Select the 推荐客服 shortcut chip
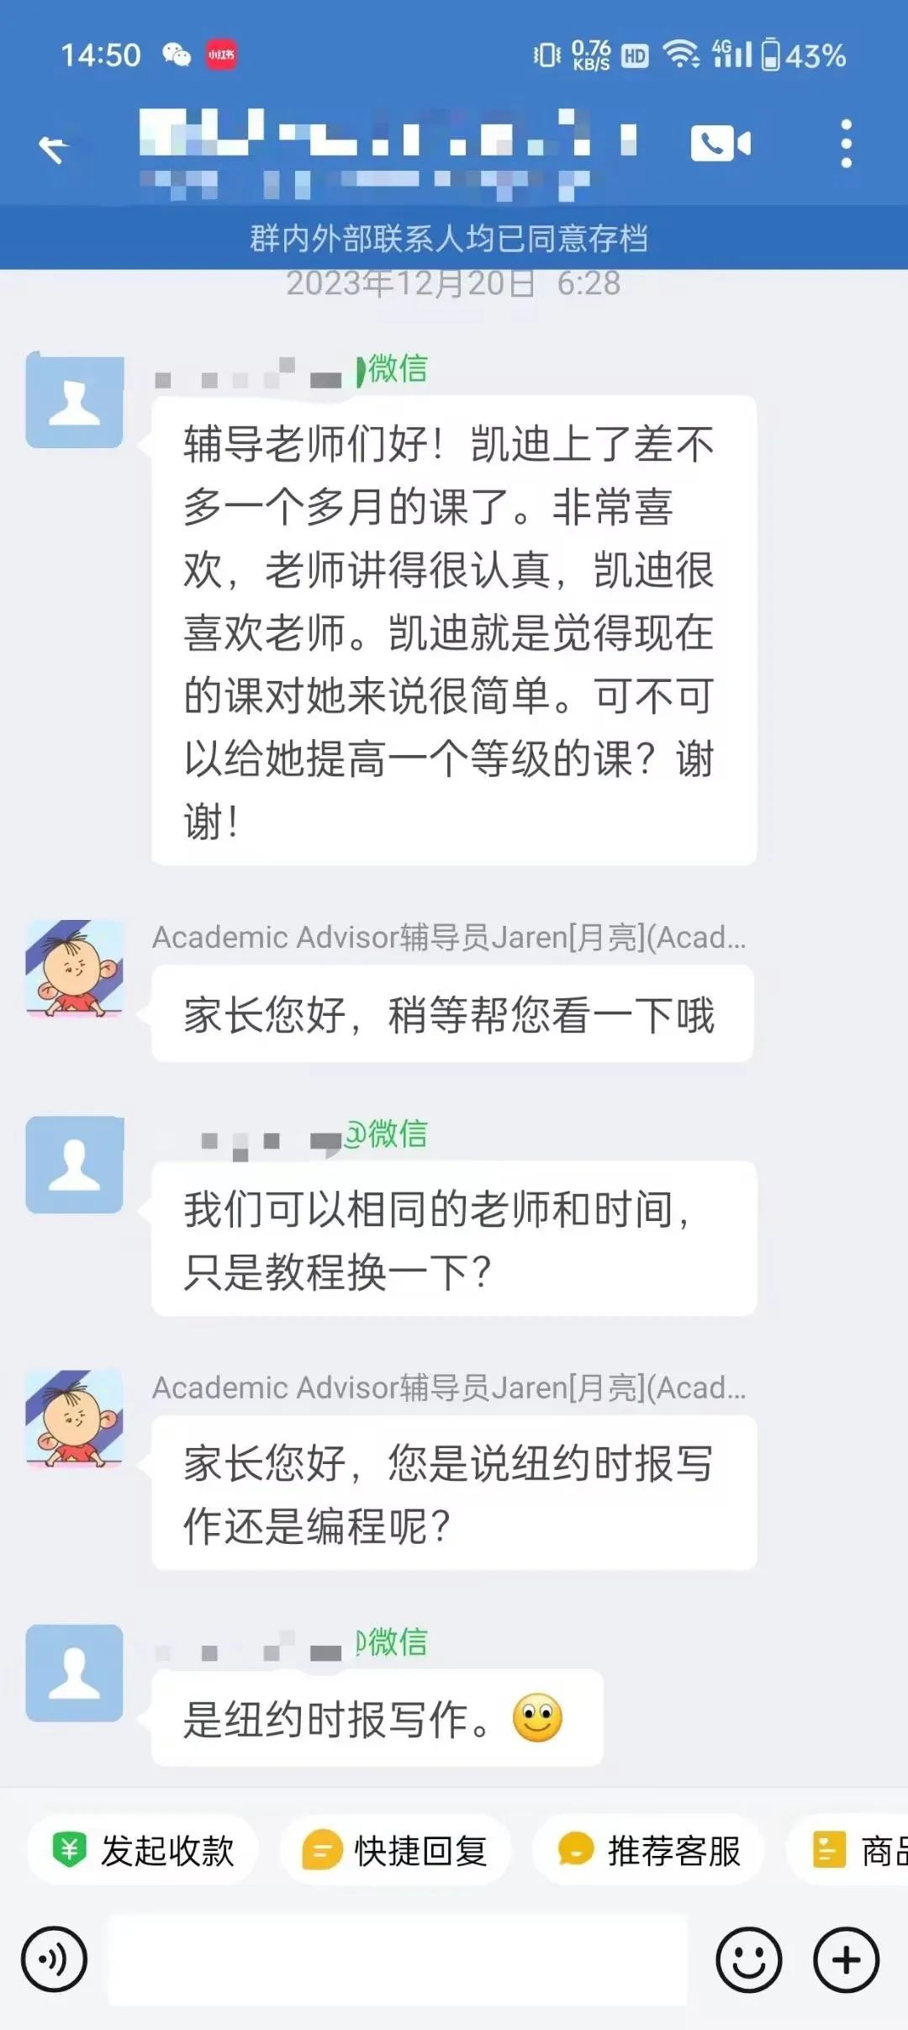Screen dimensions: 908x2030 pos(648,1850)
